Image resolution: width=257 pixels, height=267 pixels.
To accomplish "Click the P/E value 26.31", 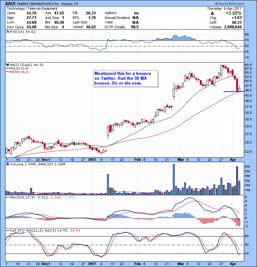I will click(91, 13).
